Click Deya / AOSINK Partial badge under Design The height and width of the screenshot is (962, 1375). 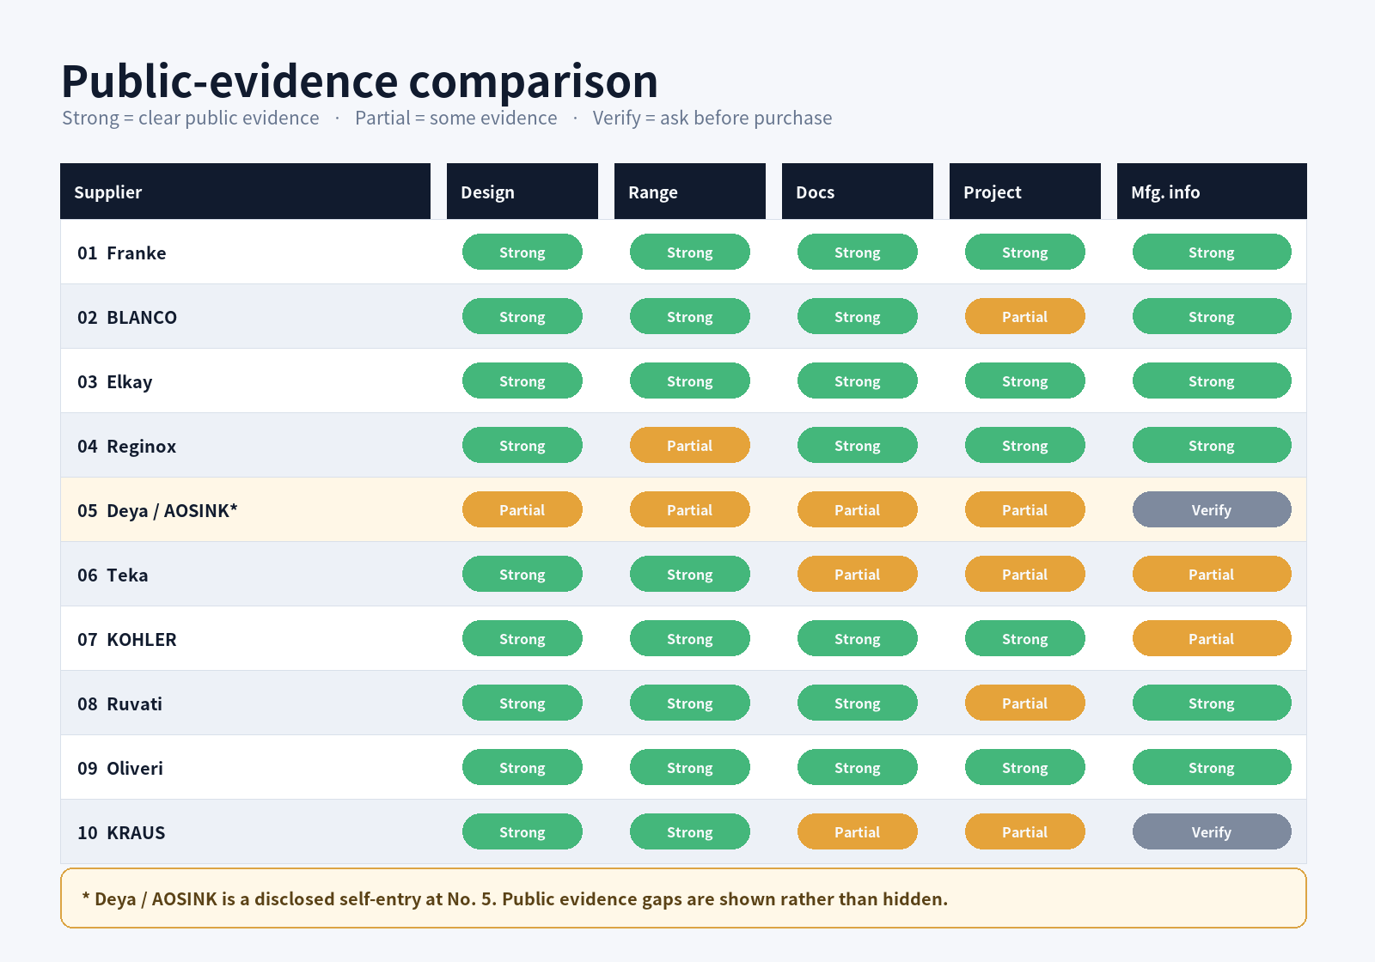(x=522, y=509)
